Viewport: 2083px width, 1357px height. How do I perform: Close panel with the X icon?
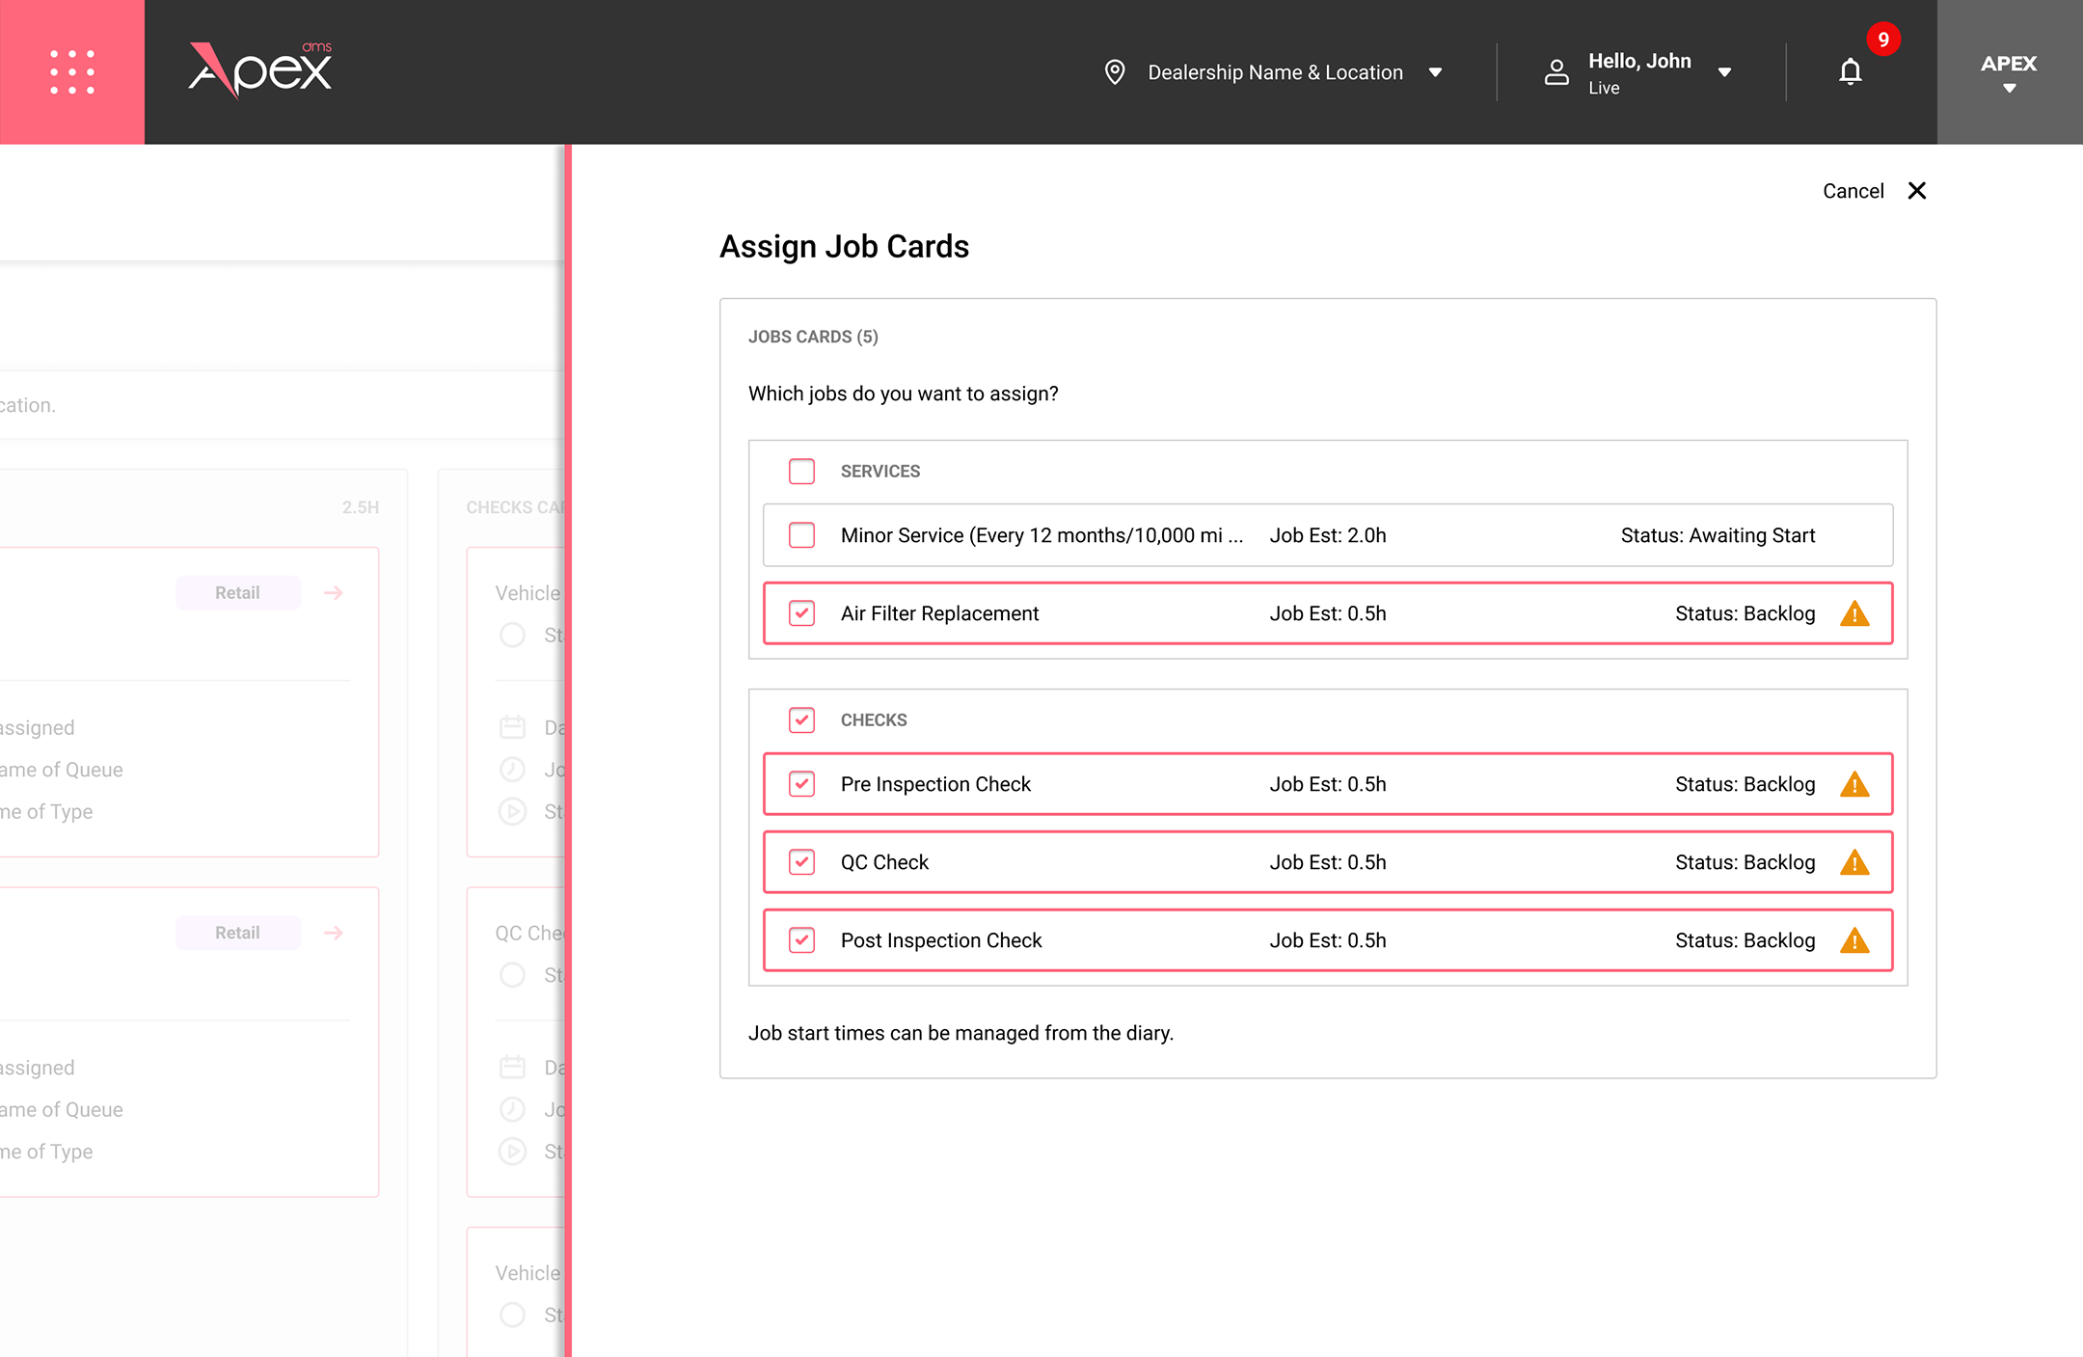coord(1917,191)
